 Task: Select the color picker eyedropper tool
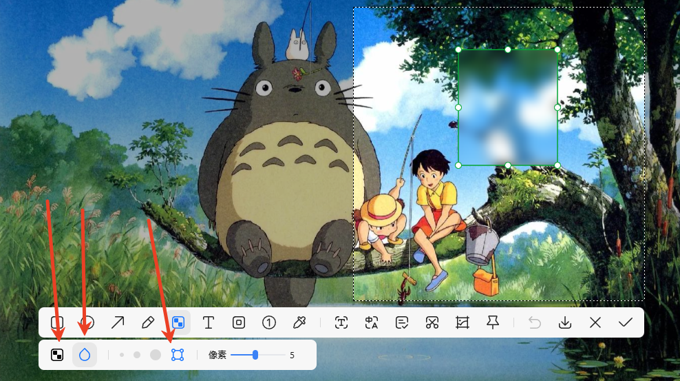click(299, 322)
